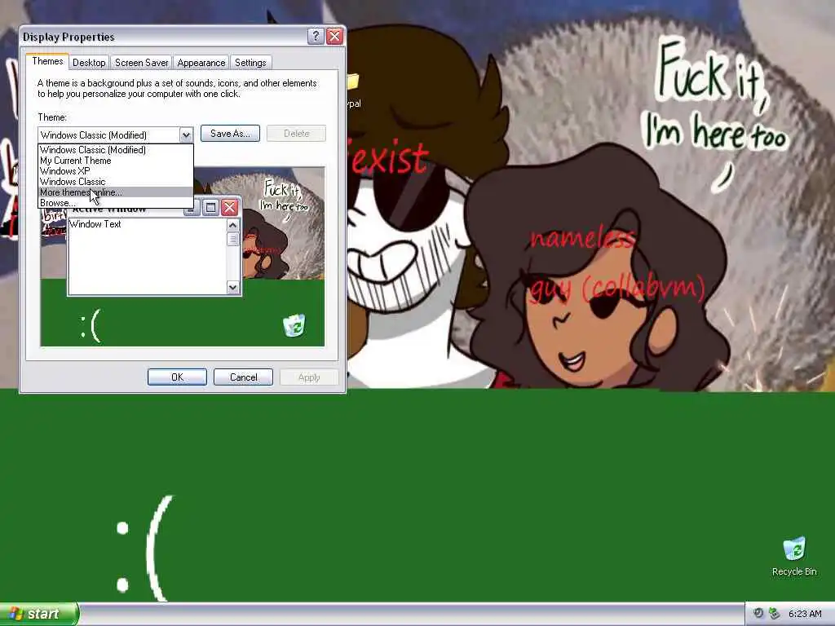Screen dimensions: 835x626
Task: Click the Cancel button
Action: 243,377
